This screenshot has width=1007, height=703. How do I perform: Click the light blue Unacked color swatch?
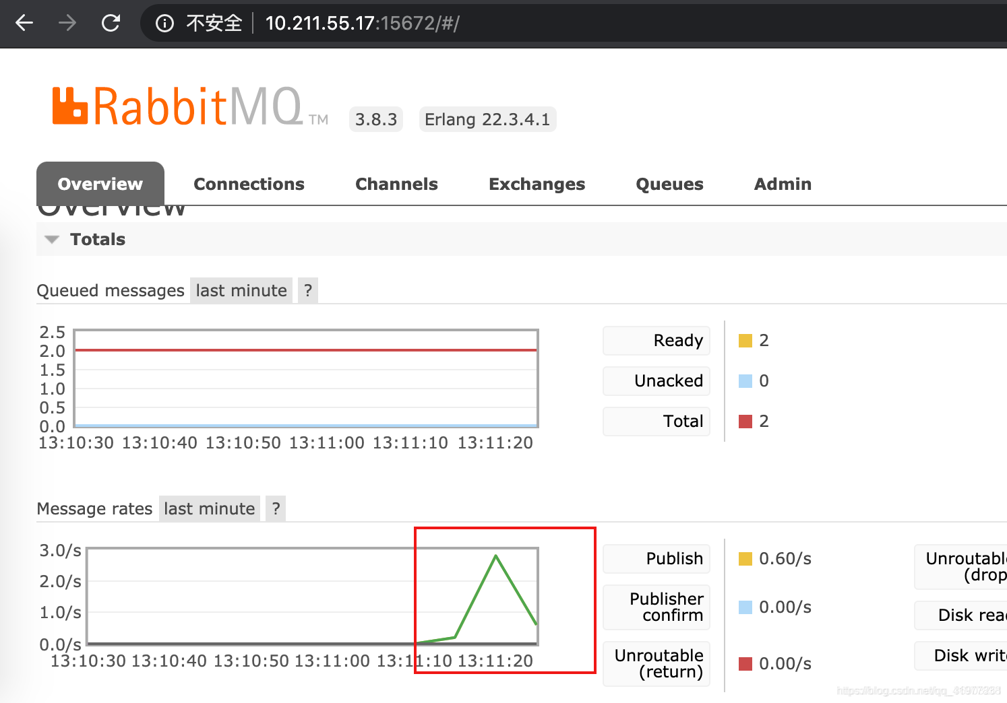point(745,381)
